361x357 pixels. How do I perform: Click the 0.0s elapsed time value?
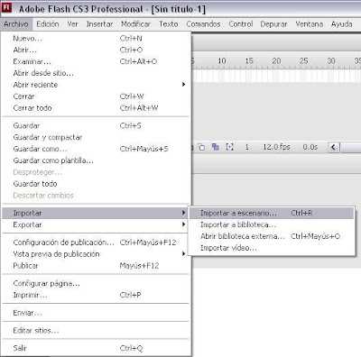coord(310,147)
